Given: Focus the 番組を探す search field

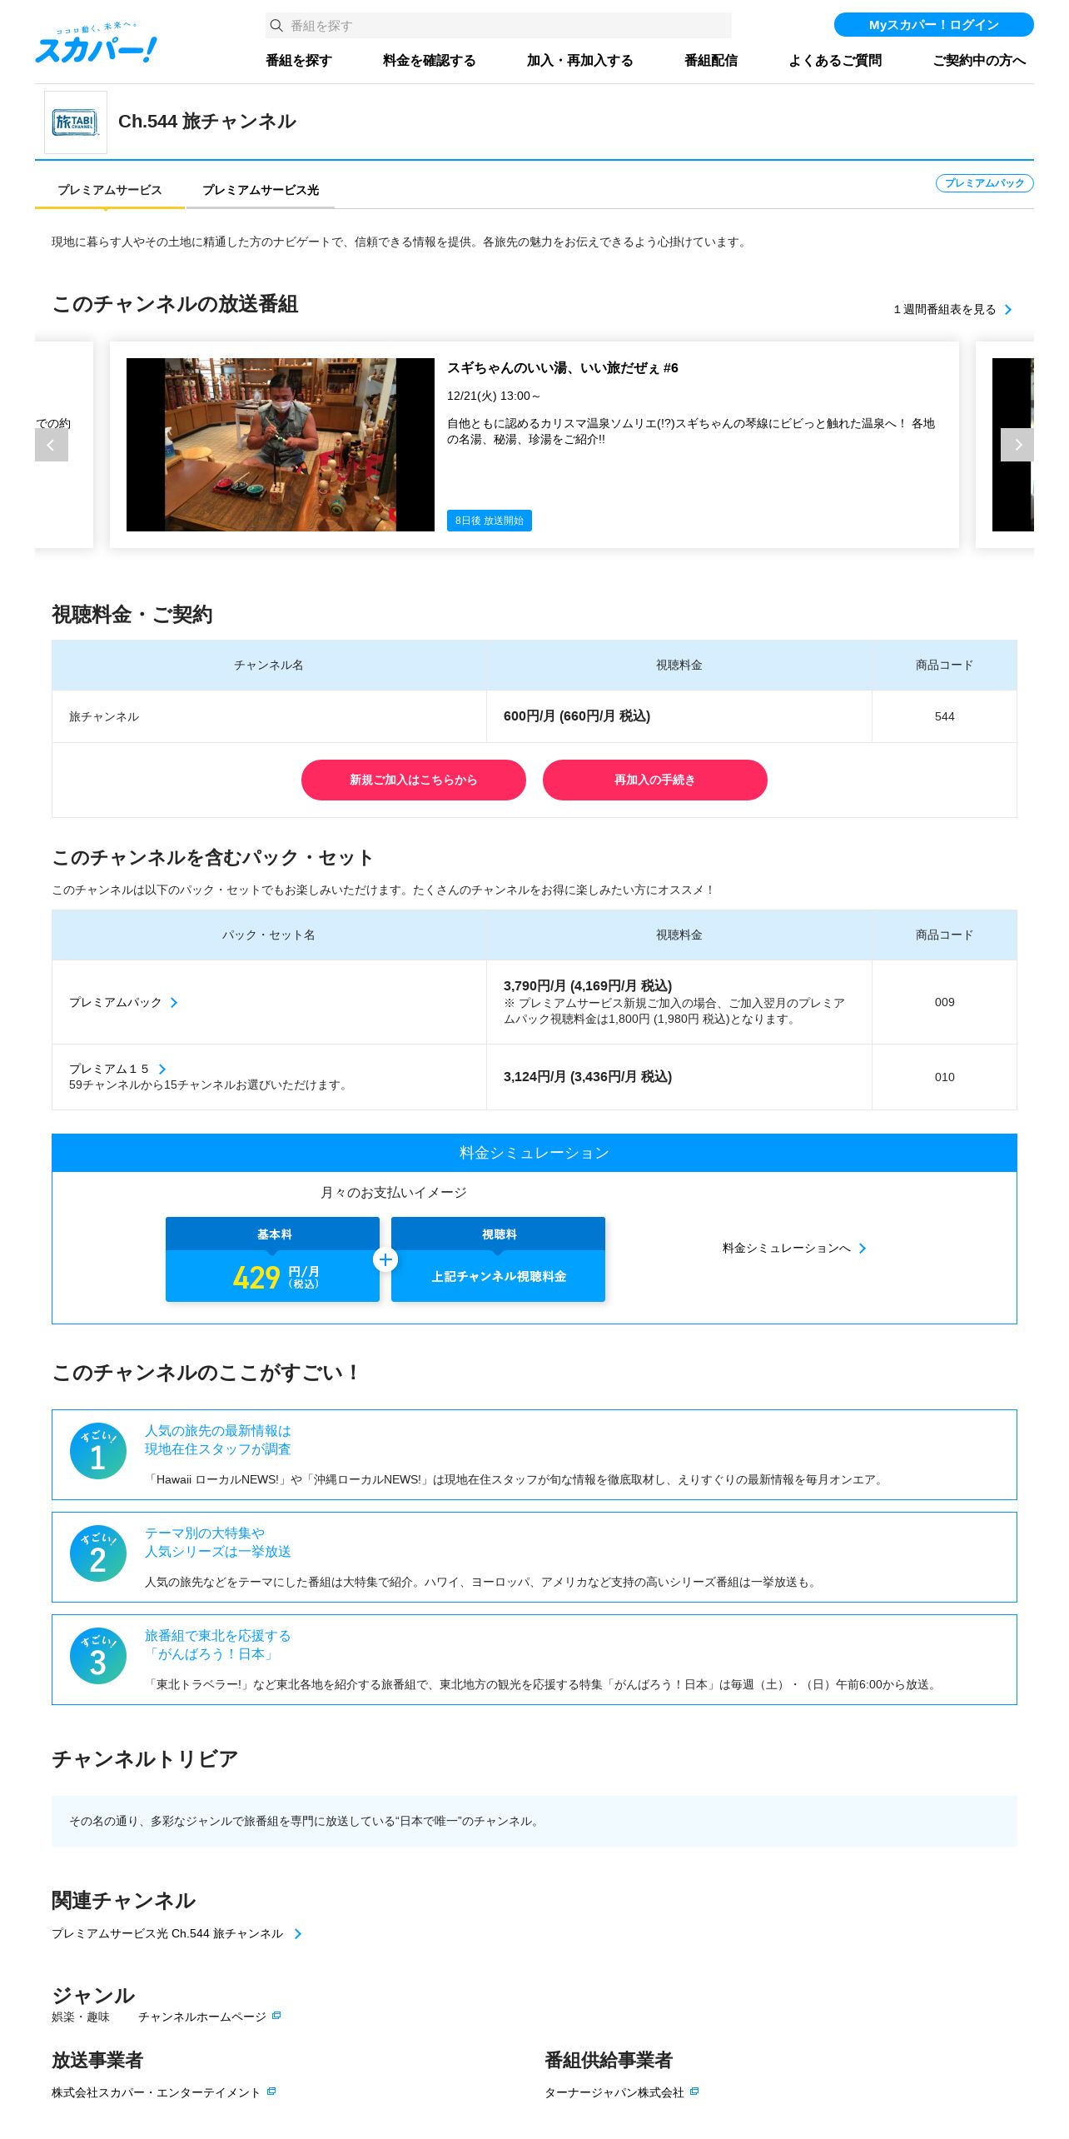Looking at the screenshot, I should [x=499, y=26].
